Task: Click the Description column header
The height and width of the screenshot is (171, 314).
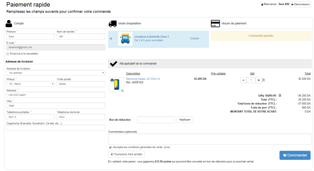Action: 133,74
